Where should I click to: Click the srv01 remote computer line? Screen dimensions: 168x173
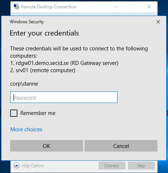[x=43, y=70]
